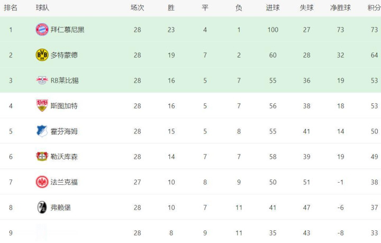
Task: Open the 斯图加特 team page
Action: [x=64, y=106]
